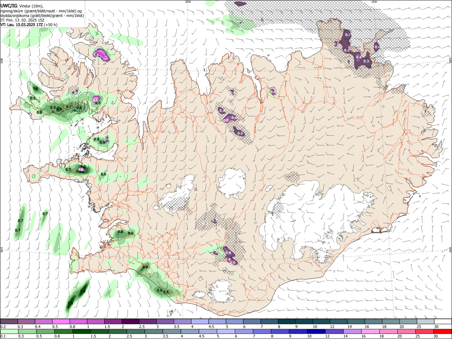
Task: Choose the 3.5 lavender swatch in the snow scale
Action: [182, 321]
